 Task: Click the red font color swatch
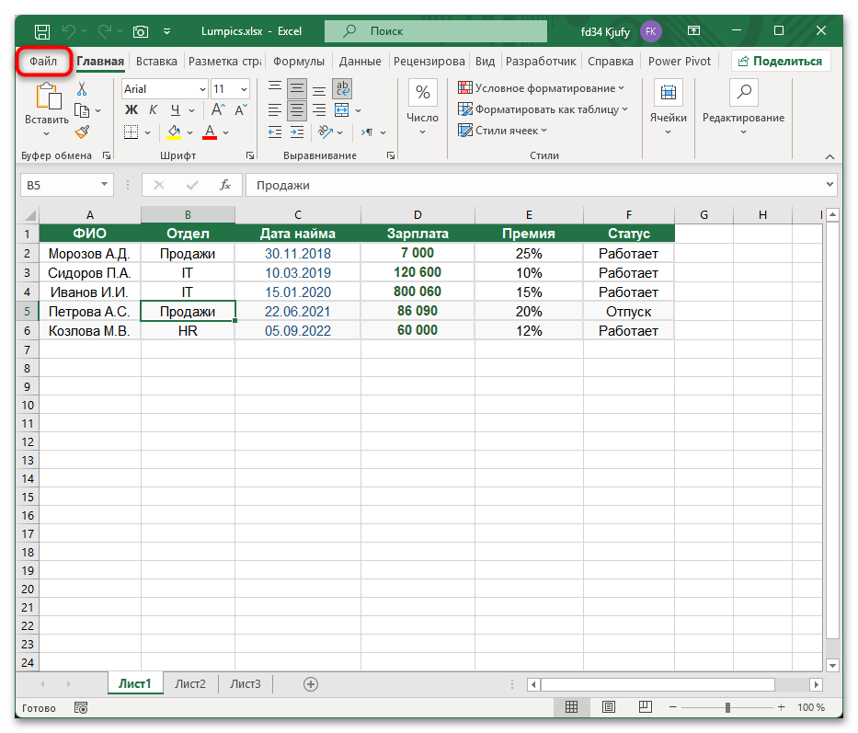(209, 132)
